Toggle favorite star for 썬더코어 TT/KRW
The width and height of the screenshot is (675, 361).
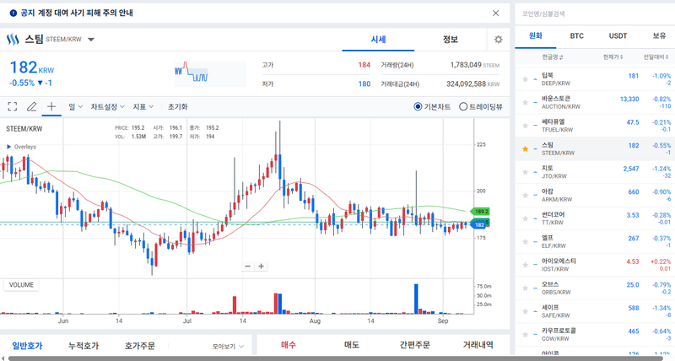tap(525, 218)
